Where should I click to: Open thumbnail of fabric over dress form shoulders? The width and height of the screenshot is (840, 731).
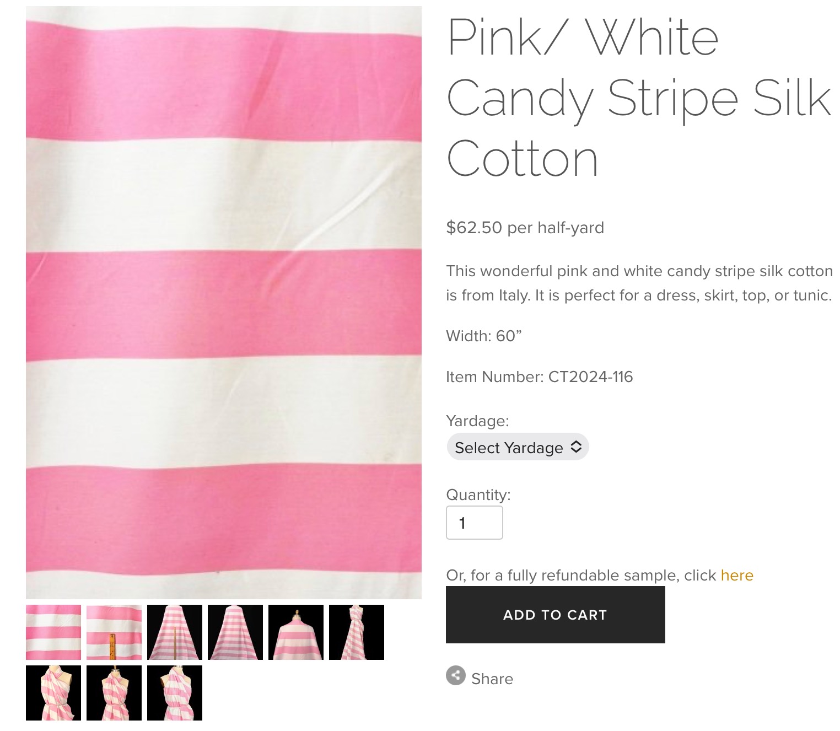click(296, 632)
